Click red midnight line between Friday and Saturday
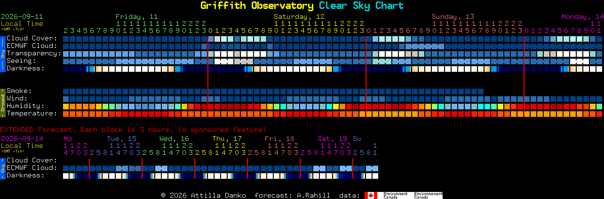 (x=208, y=76)
